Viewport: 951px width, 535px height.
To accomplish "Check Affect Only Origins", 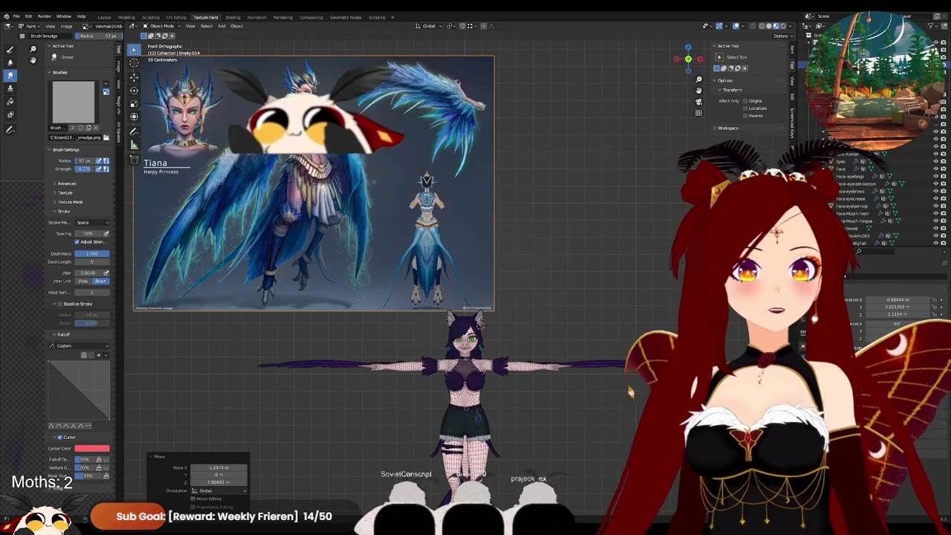I will click(x=745, y=101).
